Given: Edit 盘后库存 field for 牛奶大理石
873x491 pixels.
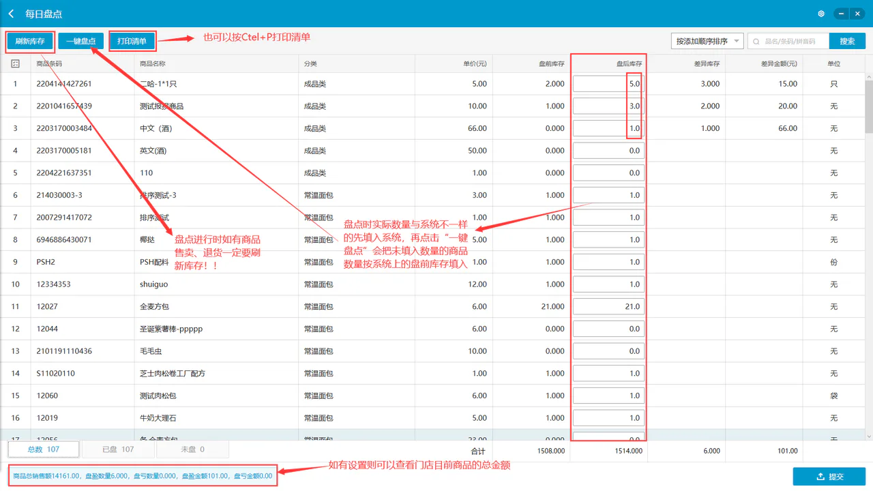Looking at the screenshot, I should pyautogui.click(x=608, y=418).
